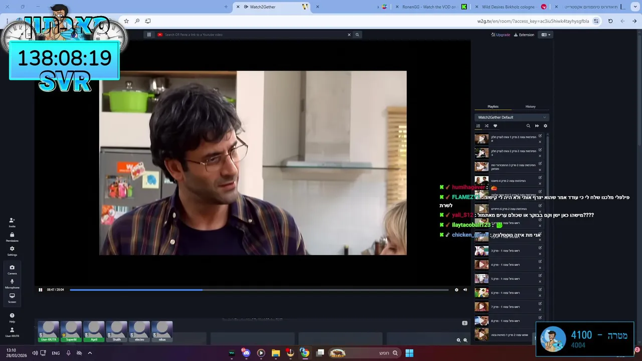This screenshot has width=642, height=361.
Task: Remove the ראשו גדול פרק 5 playlist item
Action: click(540, 282)
